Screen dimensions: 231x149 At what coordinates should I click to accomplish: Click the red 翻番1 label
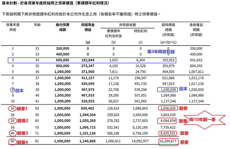pyautogui.click(x=22, y=109)
